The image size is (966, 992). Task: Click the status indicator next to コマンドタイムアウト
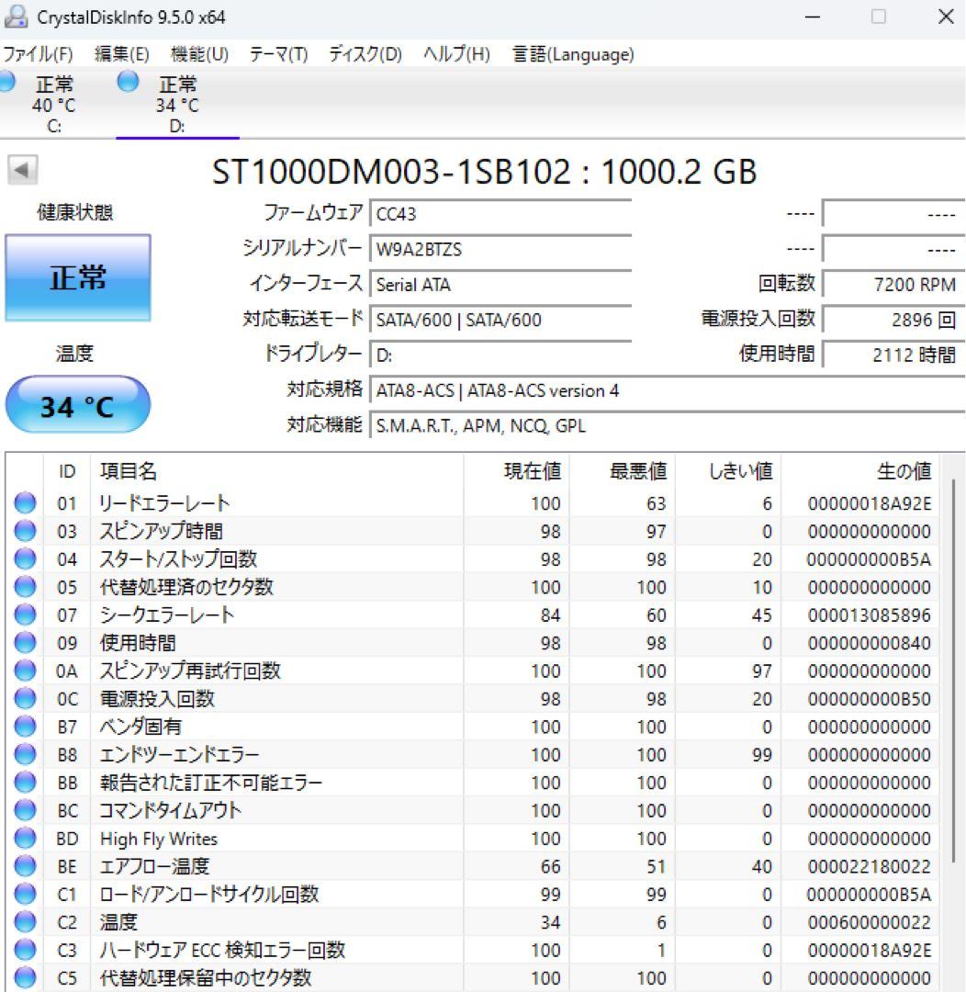(x=24, y=810)
